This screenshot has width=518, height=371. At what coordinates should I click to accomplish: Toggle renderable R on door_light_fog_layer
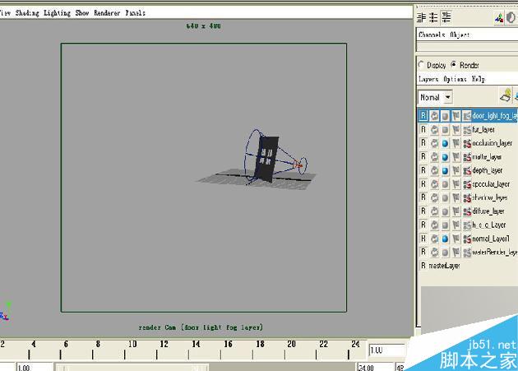[x=423, y=116]
